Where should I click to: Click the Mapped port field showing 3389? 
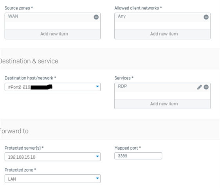[138, 156]
